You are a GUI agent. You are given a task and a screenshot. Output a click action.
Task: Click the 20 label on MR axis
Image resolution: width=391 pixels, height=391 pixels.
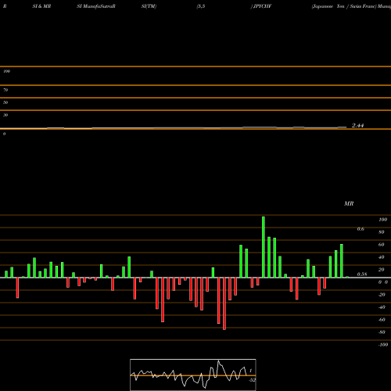[382, 270]
